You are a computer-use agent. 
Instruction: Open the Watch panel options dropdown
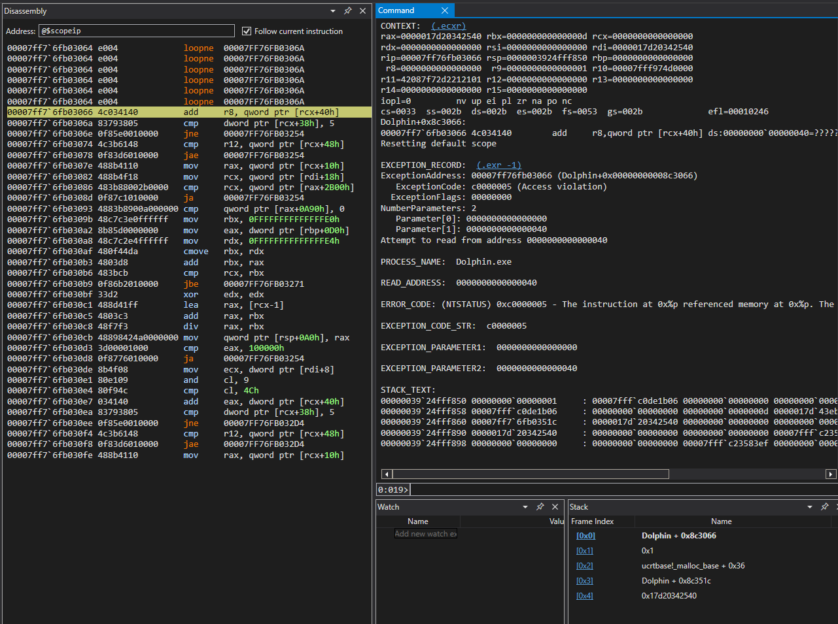pyautogui.click(x=525, y=507)
